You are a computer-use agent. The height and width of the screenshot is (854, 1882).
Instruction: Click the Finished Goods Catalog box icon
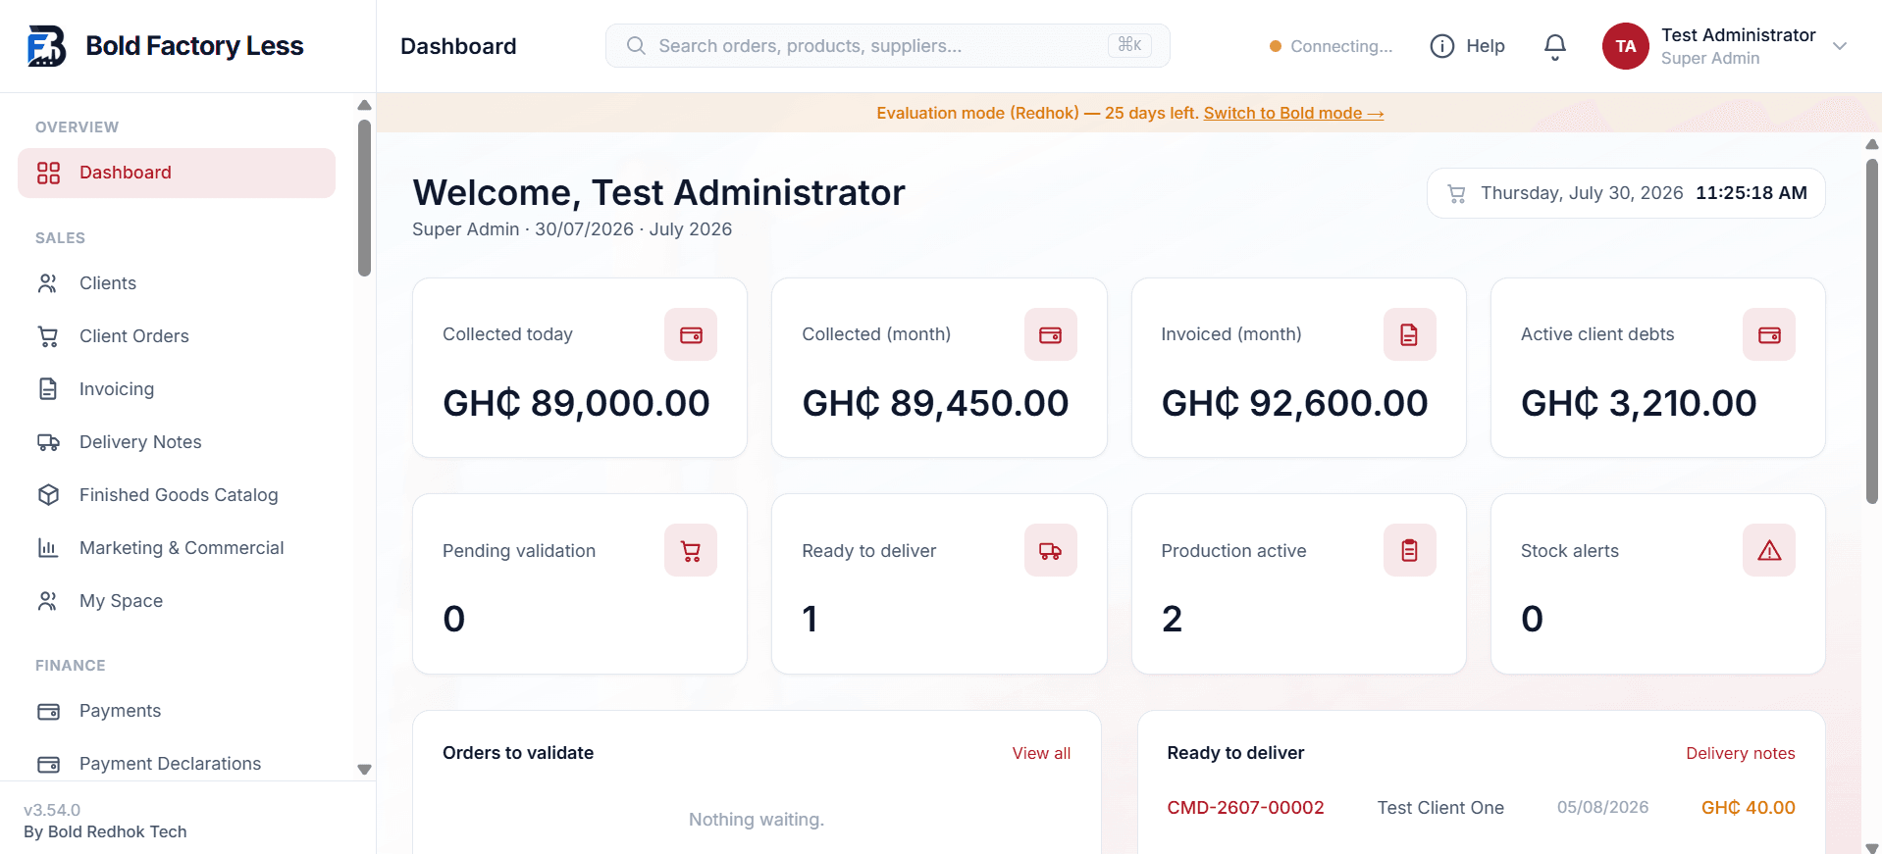[x=48, y=495]
